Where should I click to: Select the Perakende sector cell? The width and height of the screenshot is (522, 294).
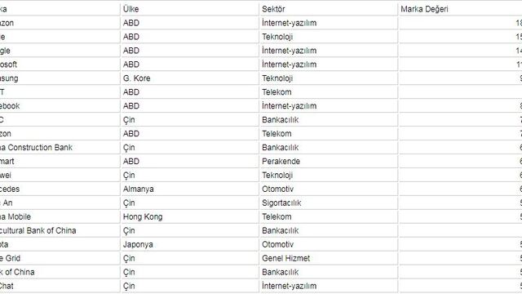pyautogui.click(x=281, y=162)
